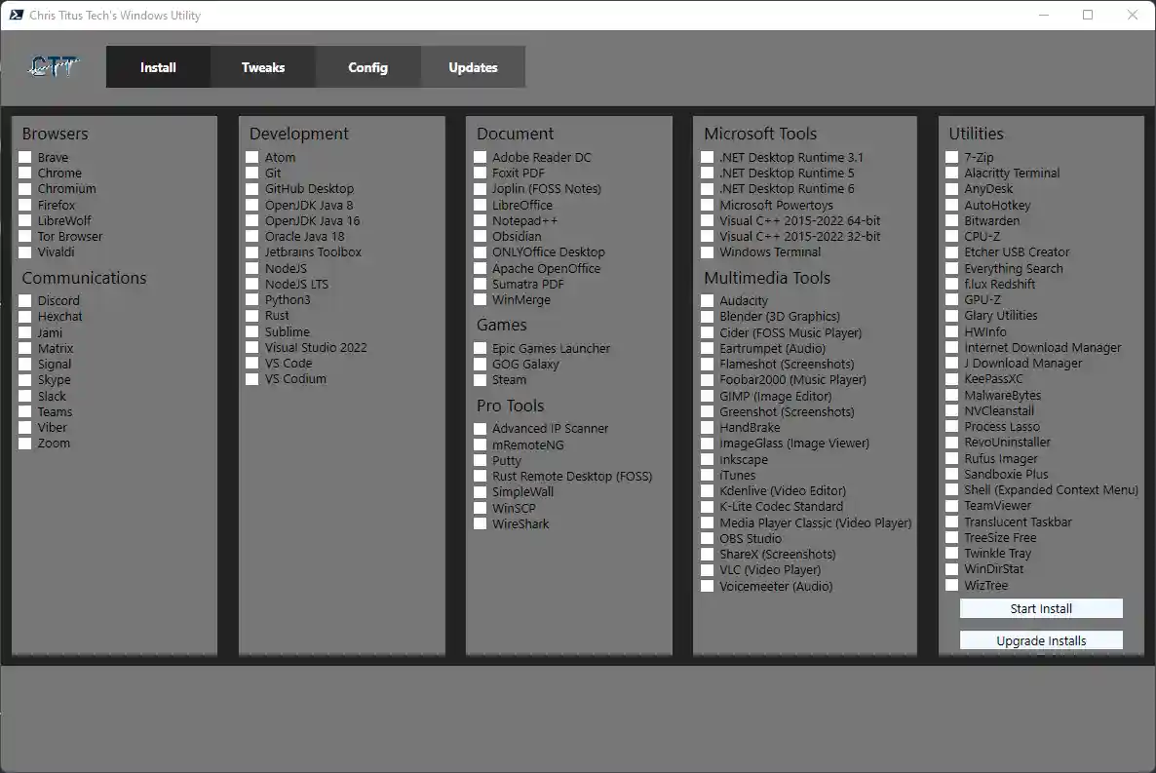Check the VLC (Video Player) box
This screenshot has width=1156, height=773.
click(x=708, y=570)
